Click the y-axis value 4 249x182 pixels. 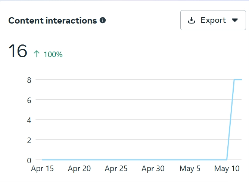28,120
